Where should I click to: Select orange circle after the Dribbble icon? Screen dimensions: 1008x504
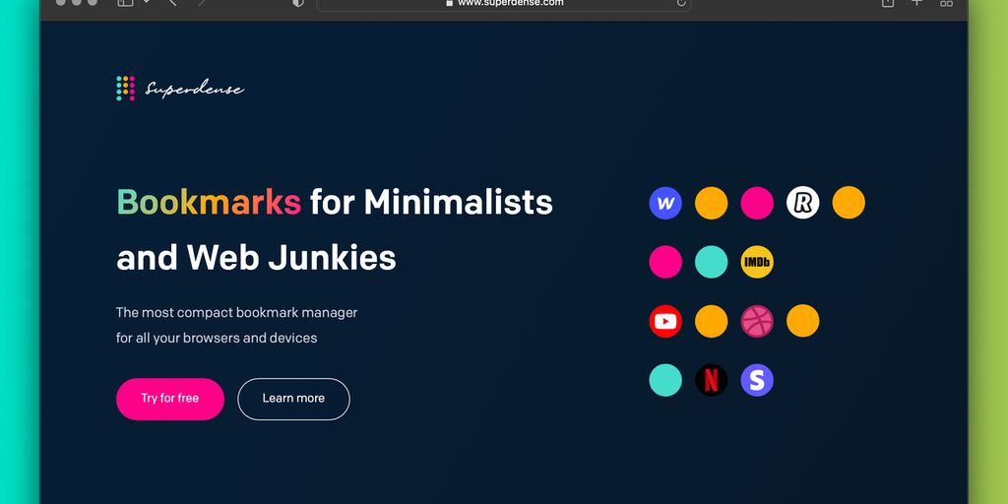[x=803, y=321]
